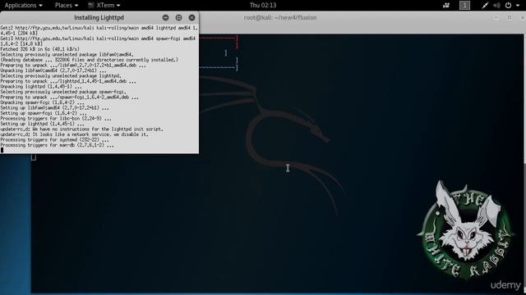Open the Applications menu
This screenshot has height=295, width=526.
(x=24, y=5)
